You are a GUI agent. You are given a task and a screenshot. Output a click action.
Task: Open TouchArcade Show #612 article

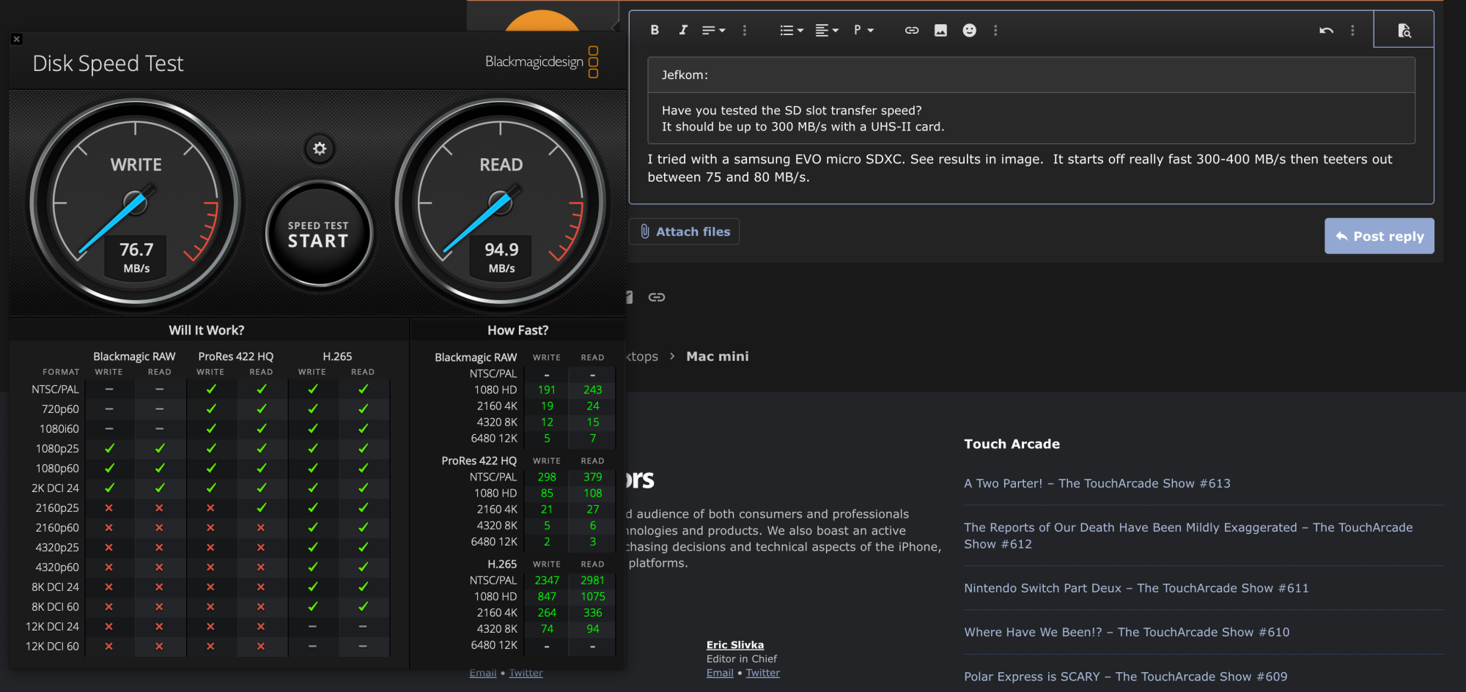tap(1188, 535)
